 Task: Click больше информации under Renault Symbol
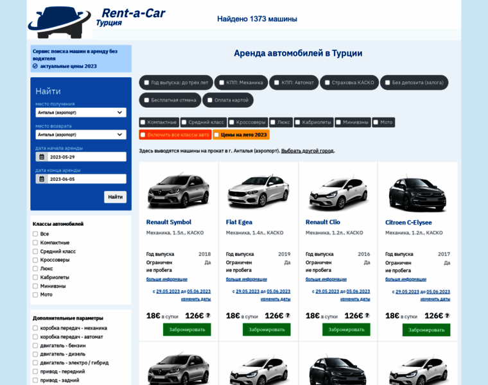coord(167,279)
